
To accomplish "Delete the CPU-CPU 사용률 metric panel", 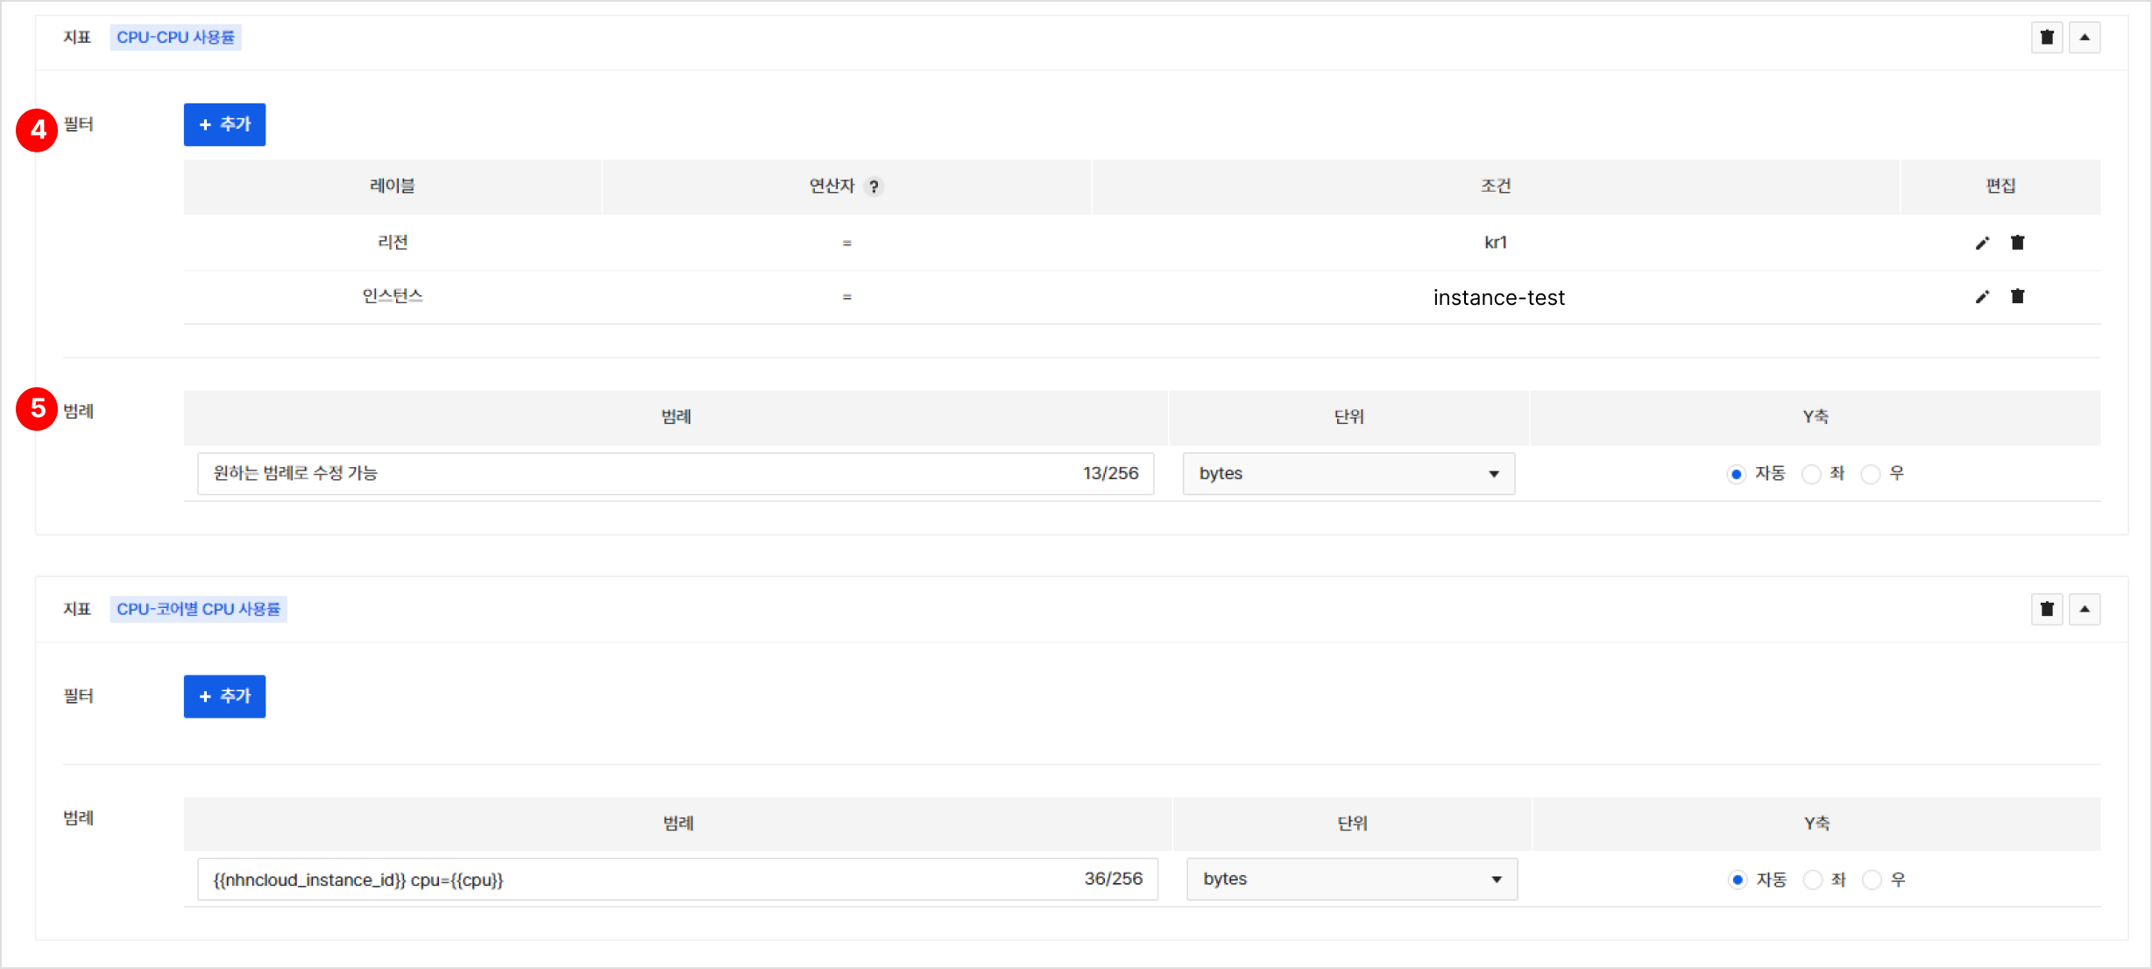I will click(2047, 38).
